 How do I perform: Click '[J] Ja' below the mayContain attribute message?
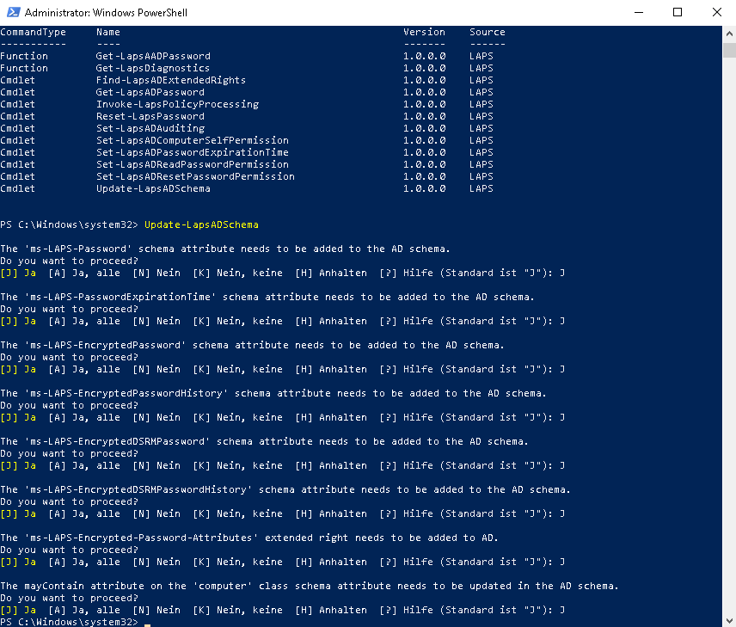coord(18,610)
